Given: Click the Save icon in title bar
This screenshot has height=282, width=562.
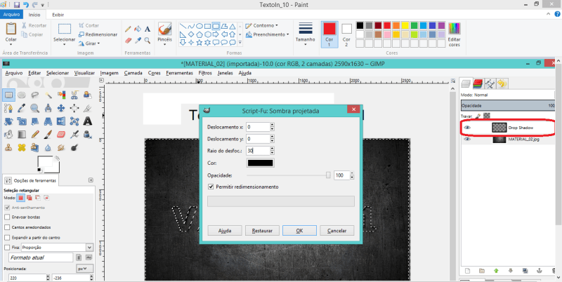Looking at the screenshot, I should click(x=17, y=4).
